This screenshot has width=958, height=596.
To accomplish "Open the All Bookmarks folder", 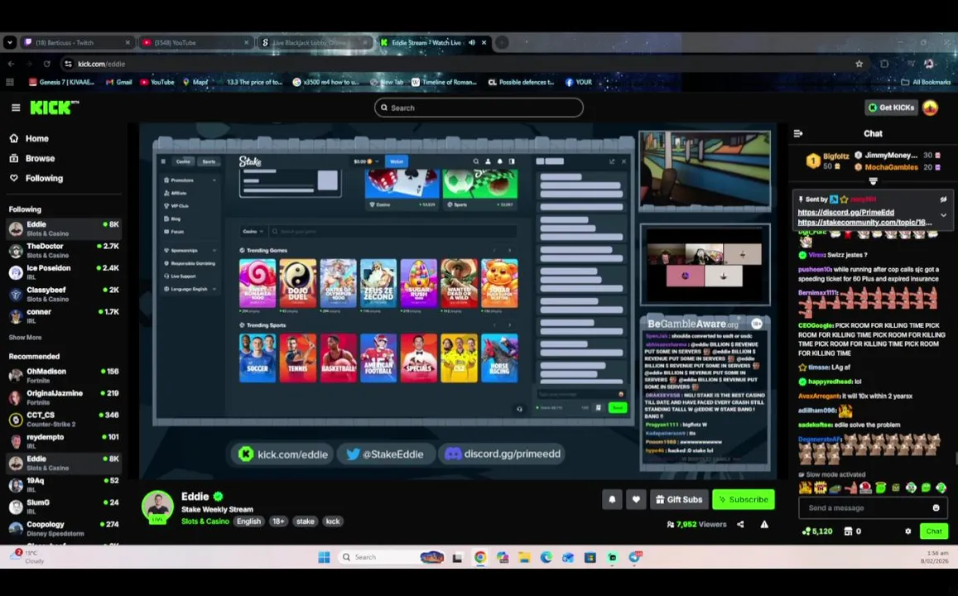I will tap(927, 82).
